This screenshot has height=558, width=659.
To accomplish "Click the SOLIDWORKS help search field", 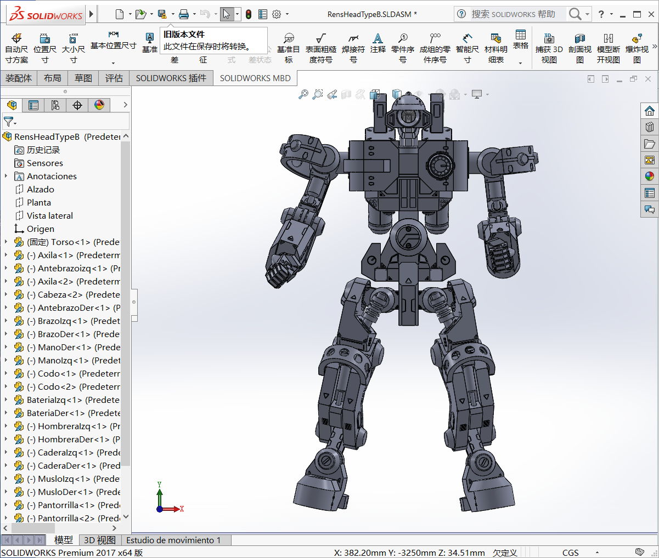I will (513, 14).
